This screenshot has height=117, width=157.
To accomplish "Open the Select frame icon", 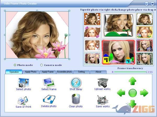I will pos(49,83).
